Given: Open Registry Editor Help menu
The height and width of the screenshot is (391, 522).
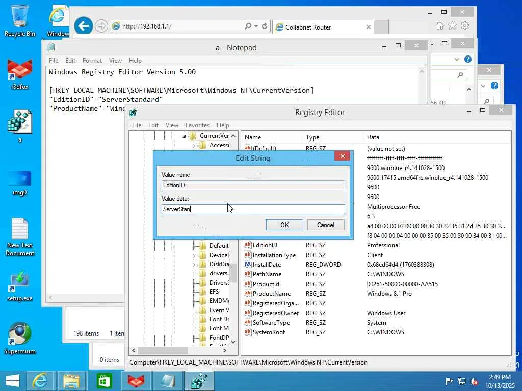Looking at the screenshot, I should coord(223,125).
